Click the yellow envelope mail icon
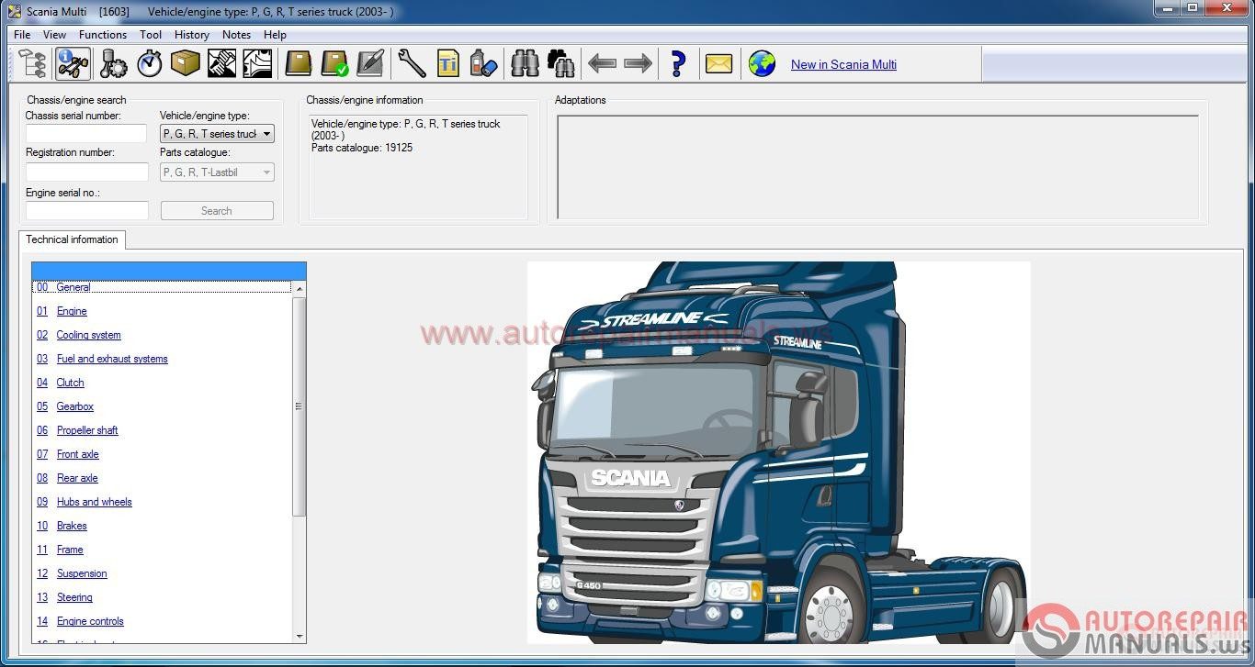This screenshot has height=667, width=1255. point(719,64)
